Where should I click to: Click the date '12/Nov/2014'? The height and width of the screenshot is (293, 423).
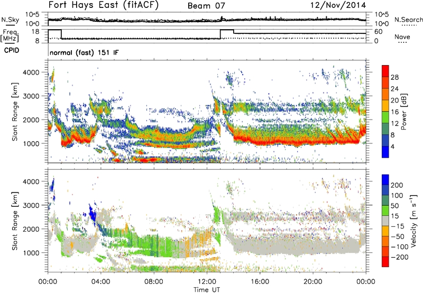pyautogui.click(x=338, y=5)
